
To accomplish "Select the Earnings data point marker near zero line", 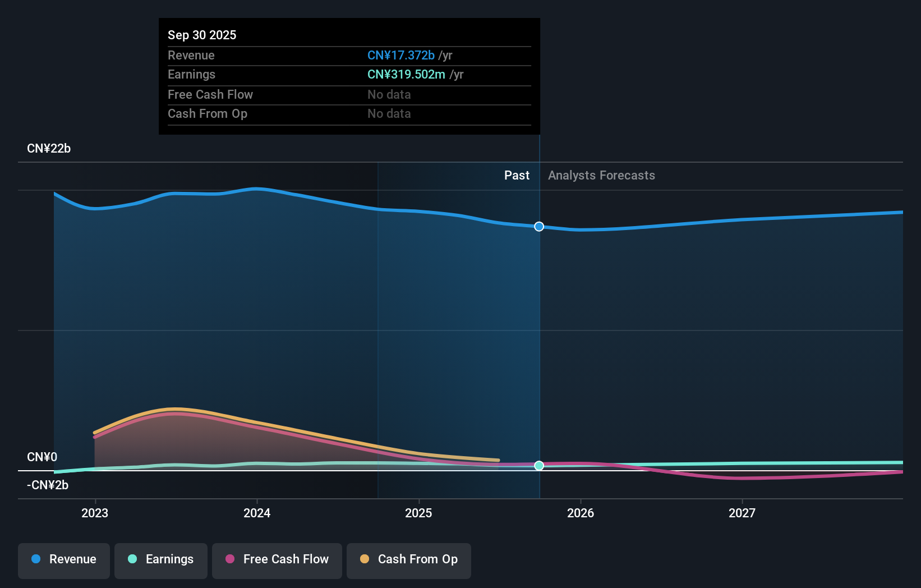I will click(x=539, y=466).
